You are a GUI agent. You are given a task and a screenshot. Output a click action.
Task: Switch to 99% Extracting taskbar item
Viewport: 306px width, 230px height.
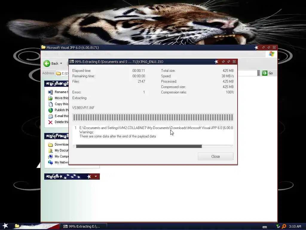84,226
